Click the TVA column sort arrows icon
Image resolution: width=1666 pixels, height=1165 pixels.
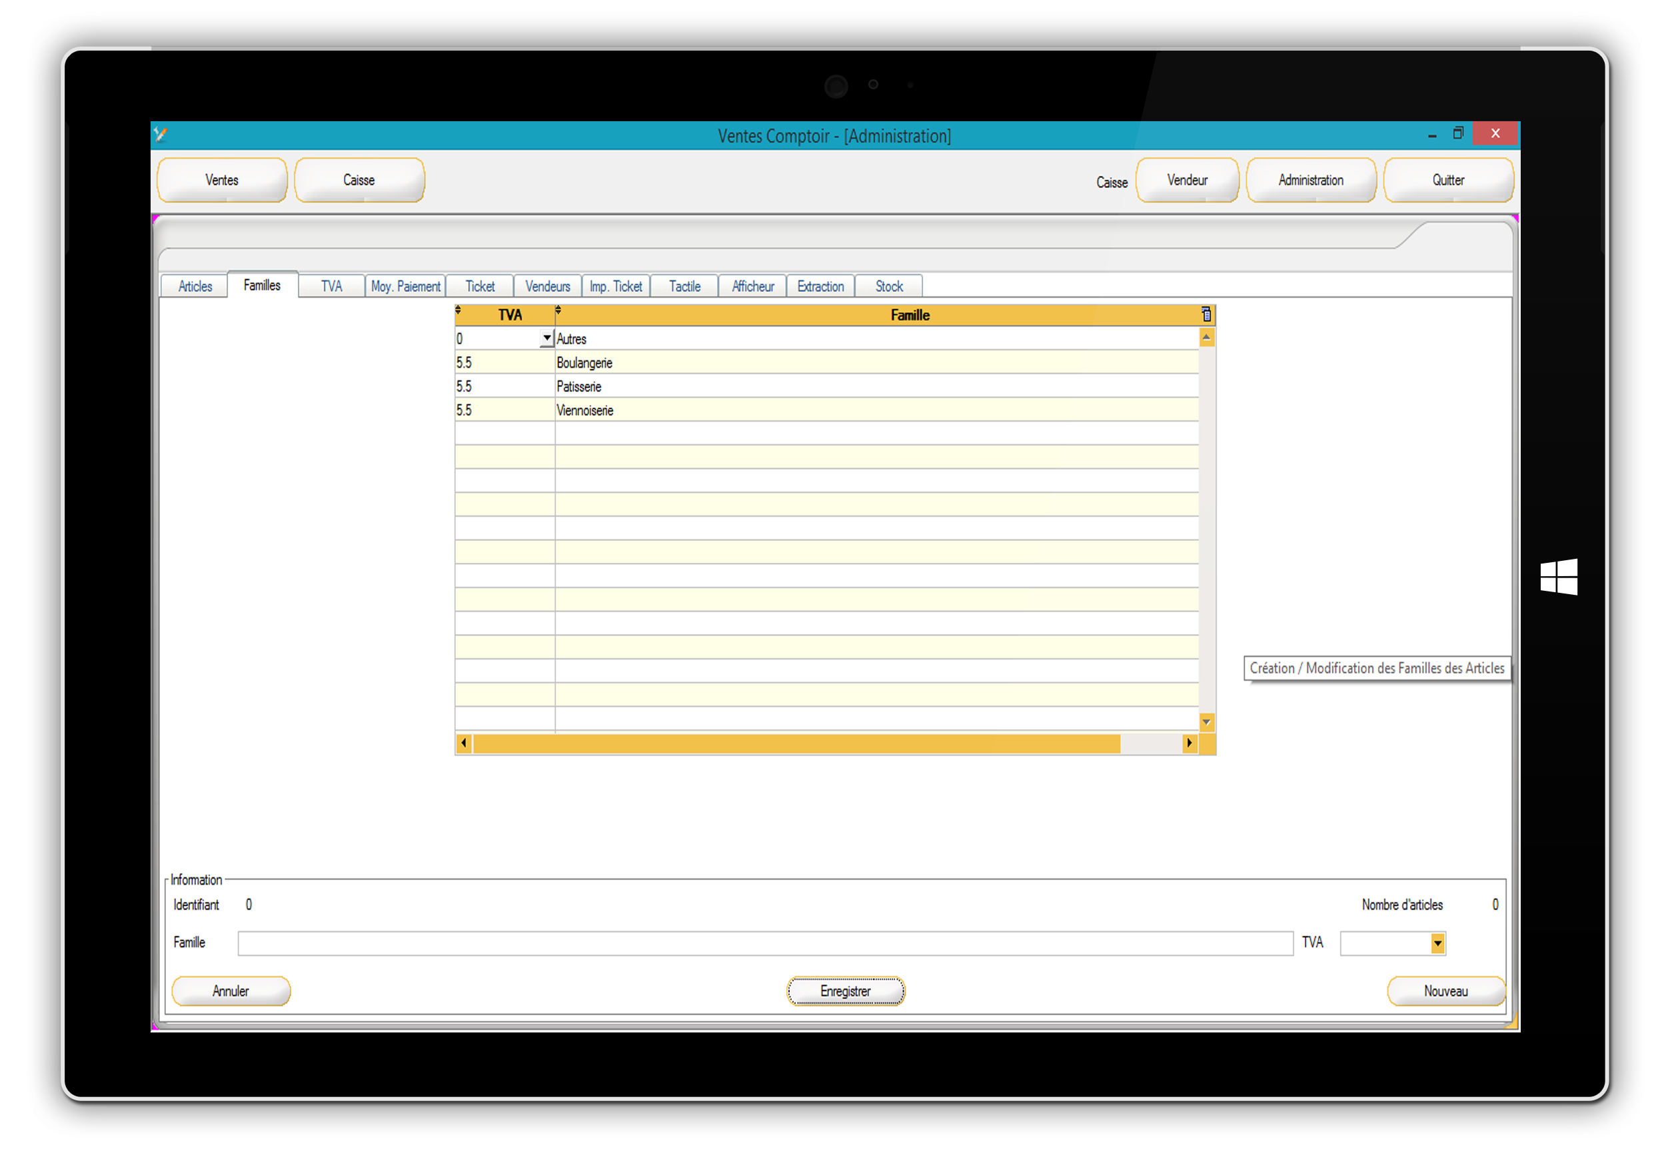pyautogui.click(x=458, y=310)
